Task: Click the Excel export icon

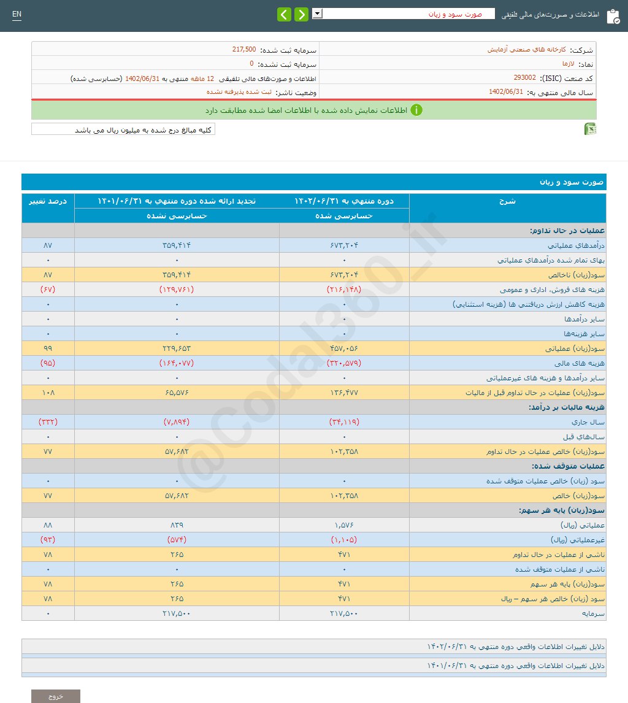Action: click(x=591, y=129)
